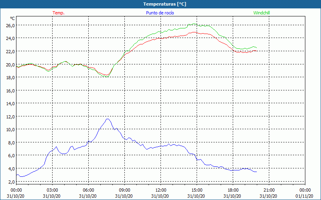Click the 2,0 y-axis value
321x200 pixels.
(11, 182)
